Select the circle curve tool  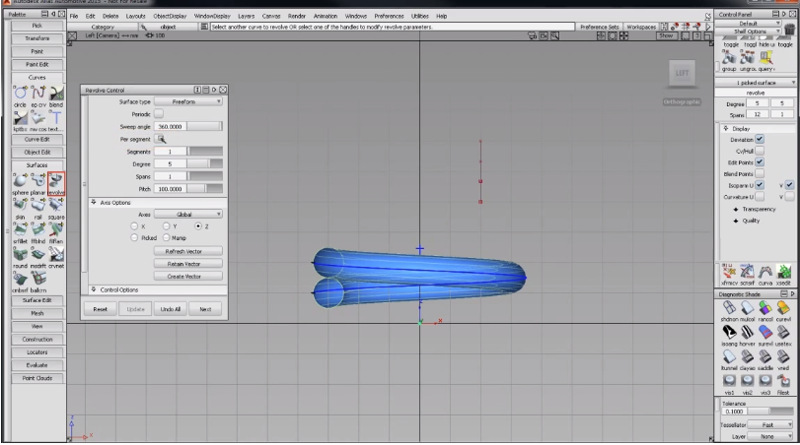20,94
